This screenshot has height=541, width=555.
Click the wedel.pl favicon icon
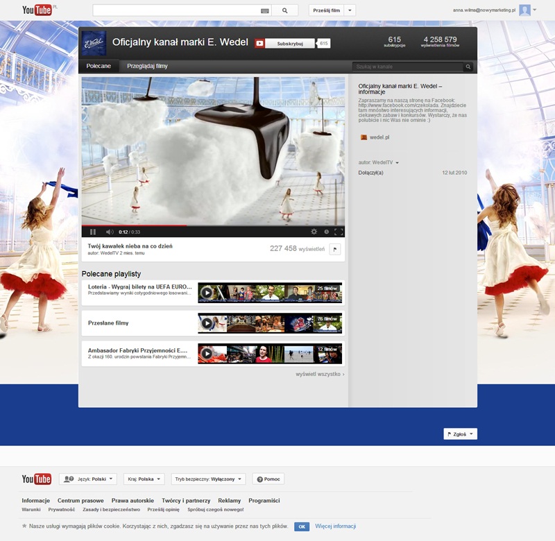(364, 137)
